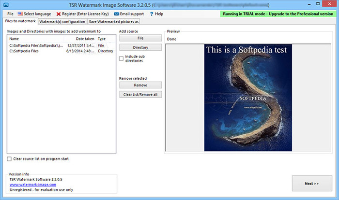339x200 pixels.
Task: Open the File menu
Action: pyautogui.click(x=10, y=14)
